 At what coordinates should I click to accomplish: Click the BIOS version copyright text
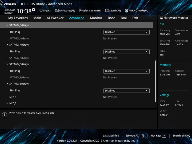pos(96,141)
